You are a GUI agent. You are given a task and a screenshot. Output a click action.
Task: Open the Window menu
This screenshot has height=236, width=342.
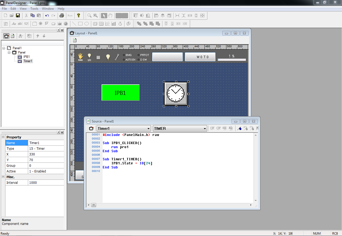point(48,9)
